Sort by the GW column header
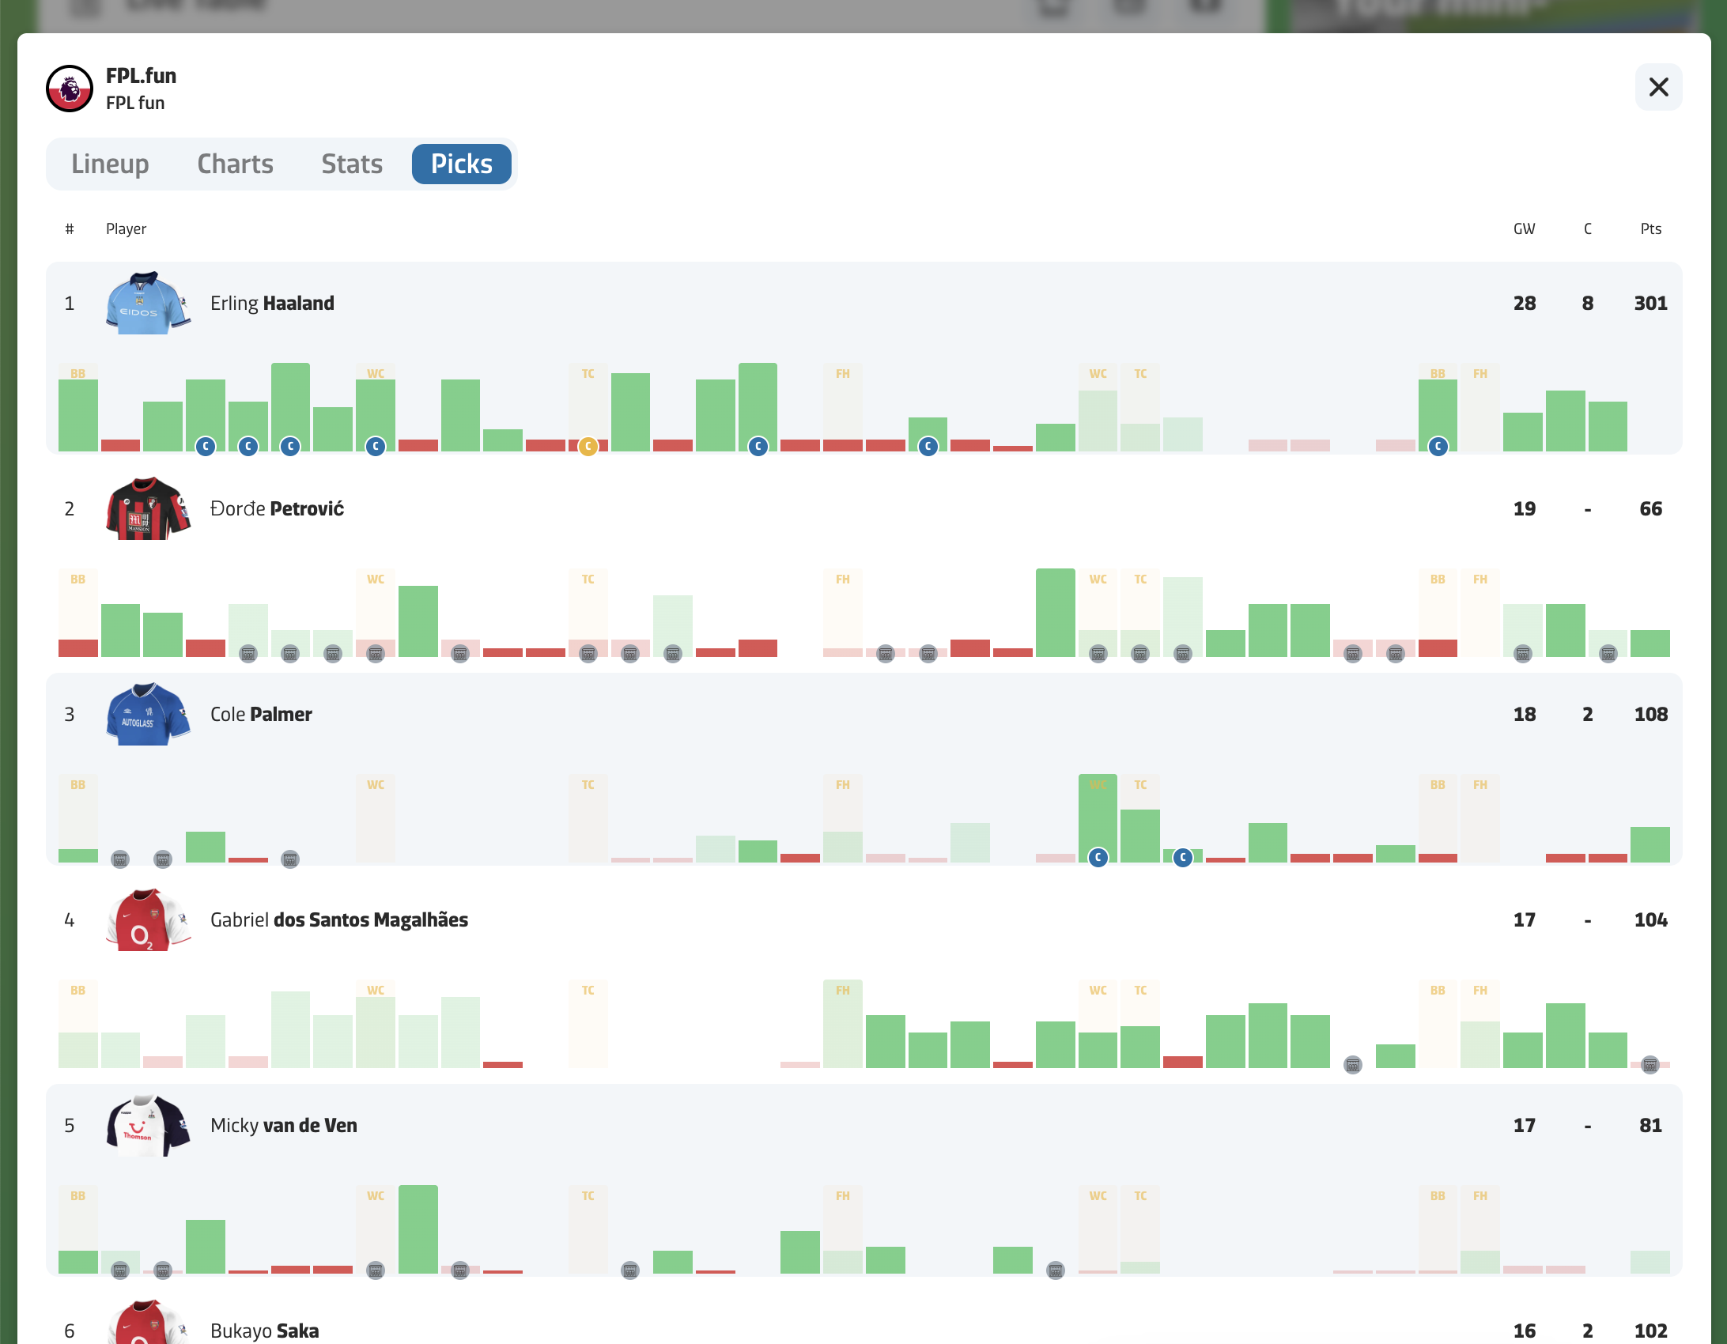1727x1344 pixels. pos(1525,229)
